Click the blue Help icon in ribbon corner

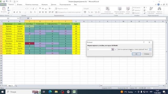[159, 4]
